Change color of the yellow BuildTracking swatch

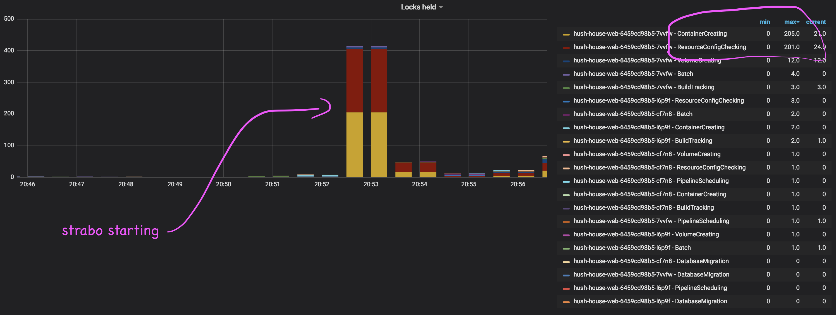[566, 141]
